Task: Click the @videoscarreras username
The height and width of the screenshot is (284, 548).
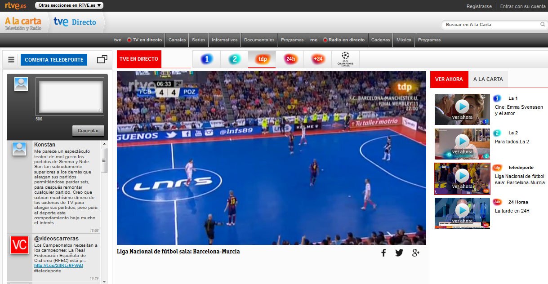Action: [56, 238]
